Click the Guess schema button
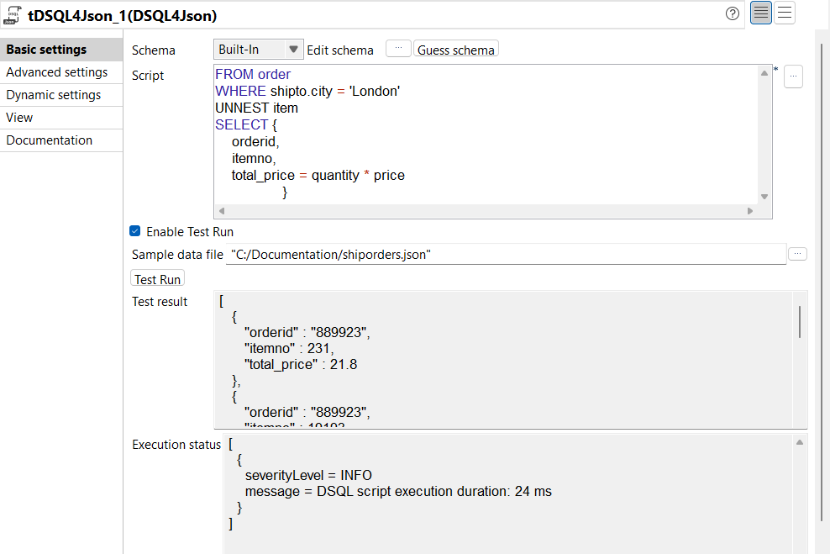The height and width of the screenshot is (554, 830). click(455, 49)
